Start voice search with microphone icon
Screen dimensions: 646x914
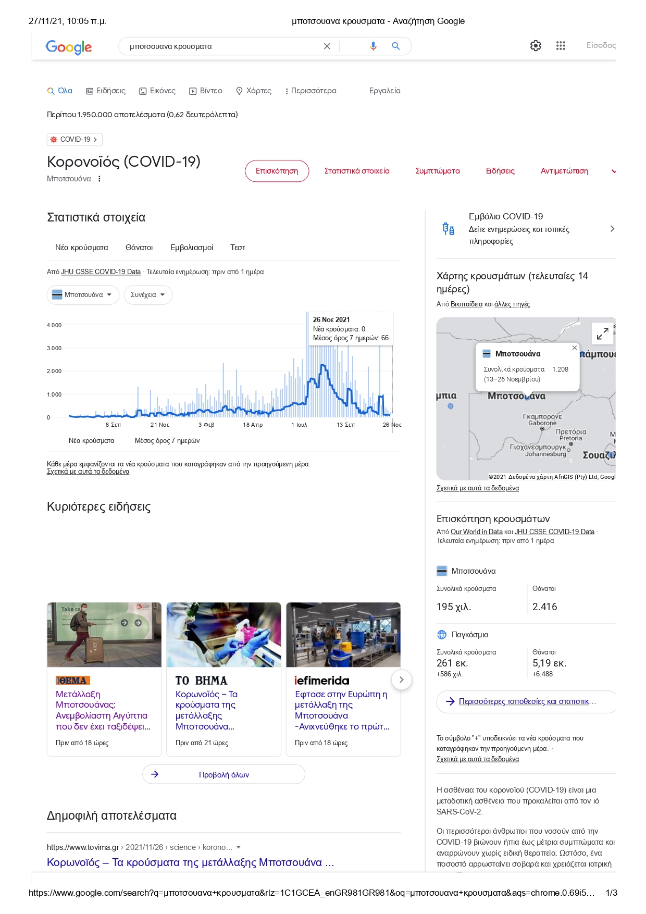(373, 46)
